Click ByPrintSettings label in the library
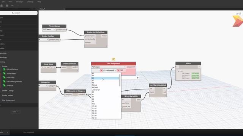This screenshot has height=136, width=243. 13,70
